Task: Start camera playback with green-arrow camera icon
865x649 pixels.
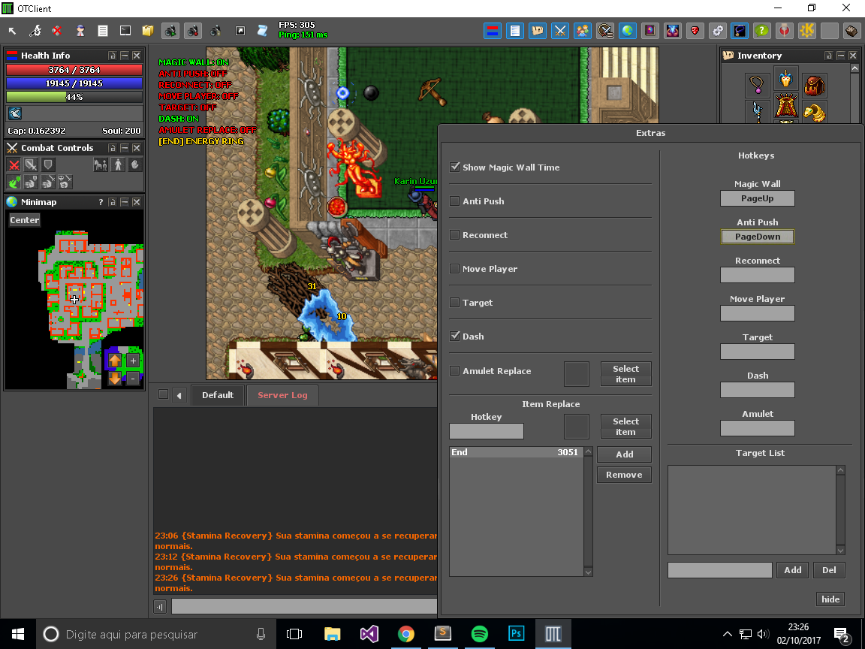Action: [x=170, y=31]
